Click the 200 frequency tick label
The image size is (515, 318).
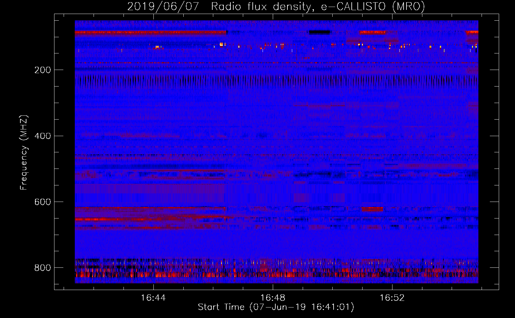point(43,70)
